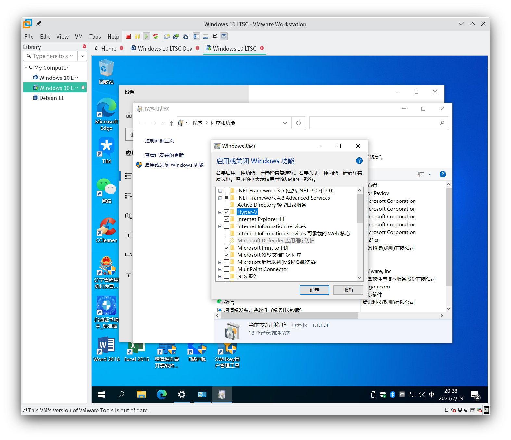Enter full screen mode icon

215,36
